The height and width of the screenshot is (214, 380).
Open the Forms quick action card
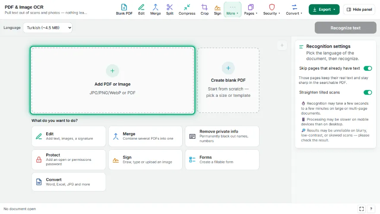(x=222, y=160)
